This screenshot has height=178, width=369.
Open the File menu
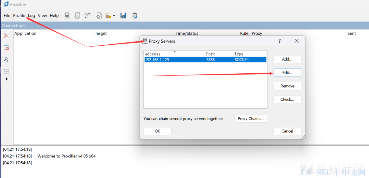(x=7, y=15)
